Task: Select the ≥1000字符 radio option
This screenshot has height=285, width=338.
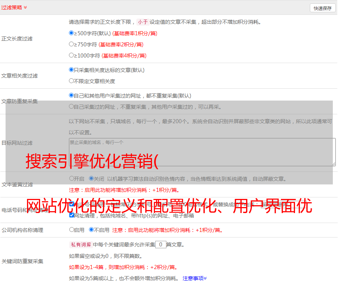Action: point(71,55)
